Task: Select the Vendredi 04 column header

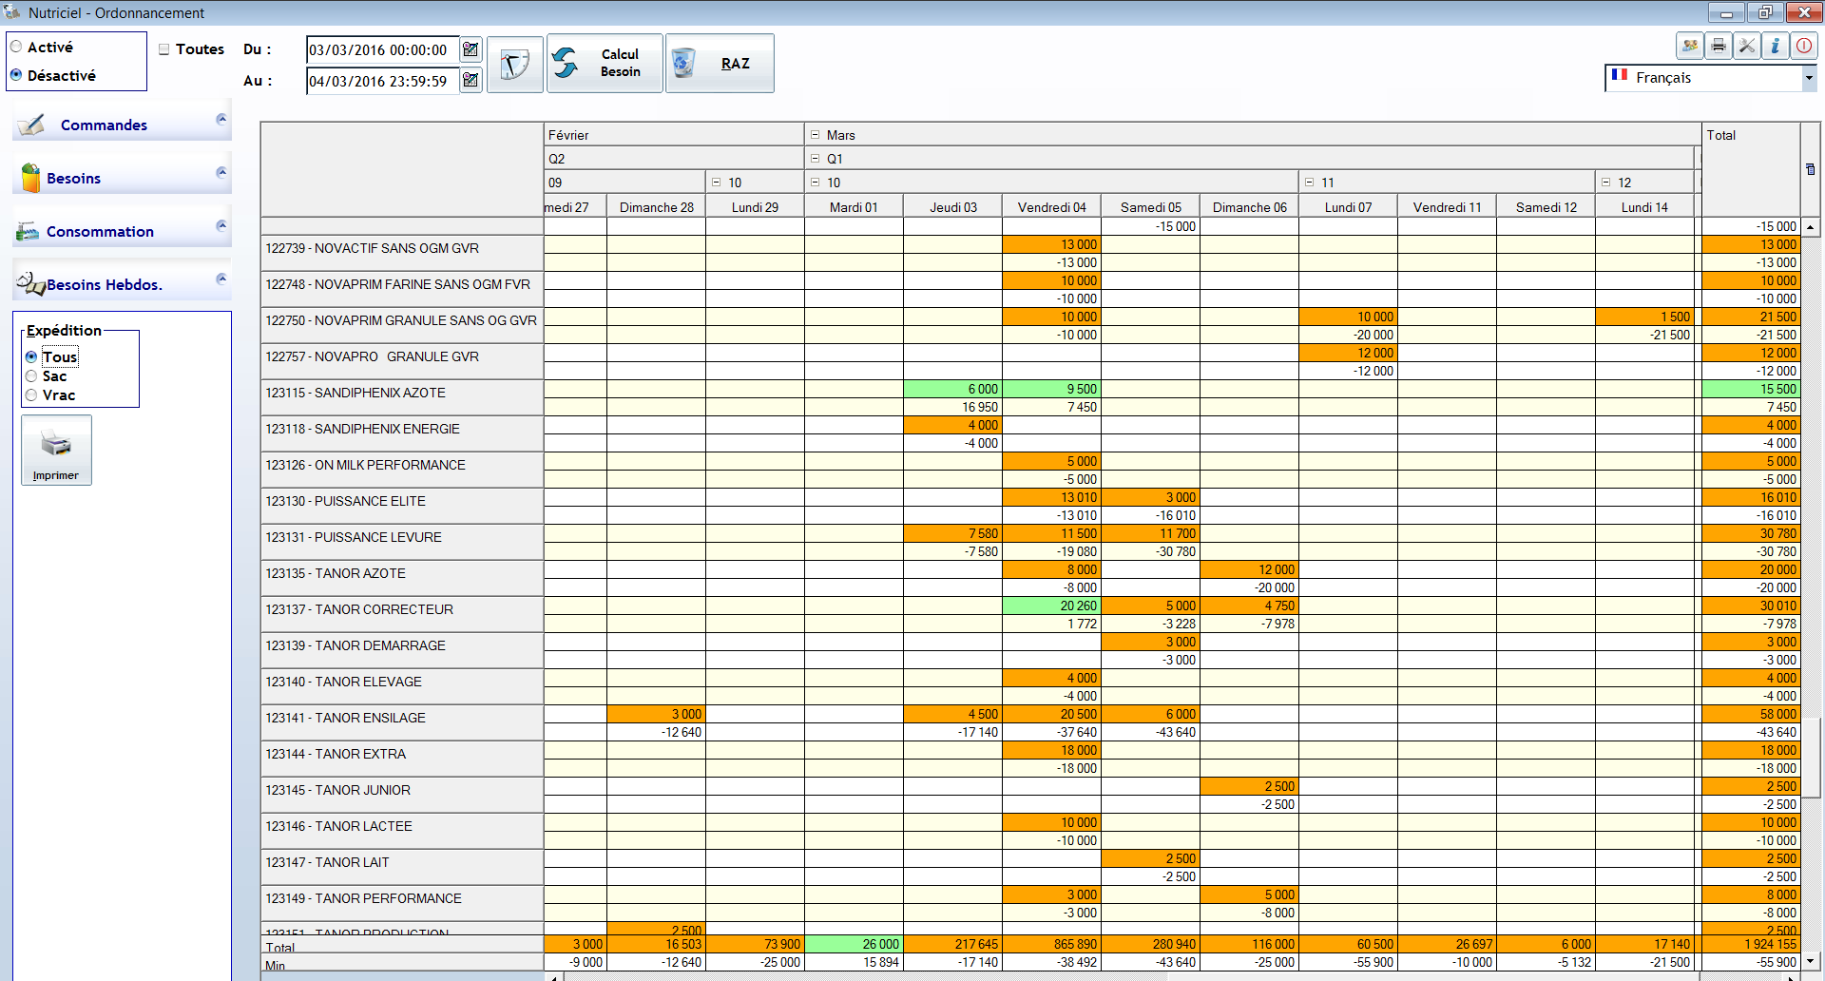Action: tap(1051, 207)
